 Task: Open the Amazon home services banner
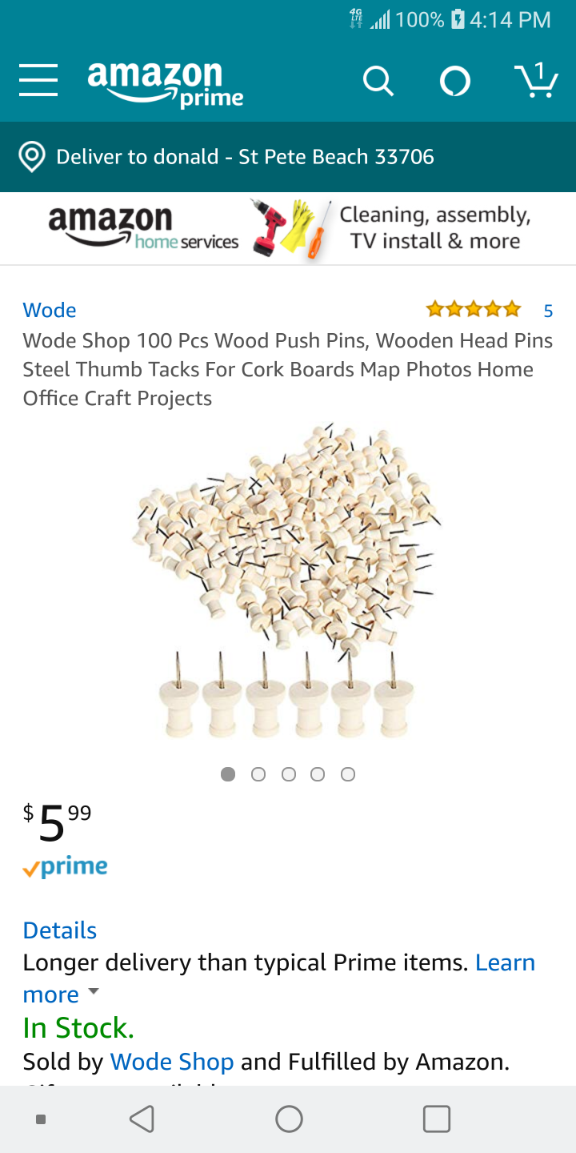[x=288, y=228]
